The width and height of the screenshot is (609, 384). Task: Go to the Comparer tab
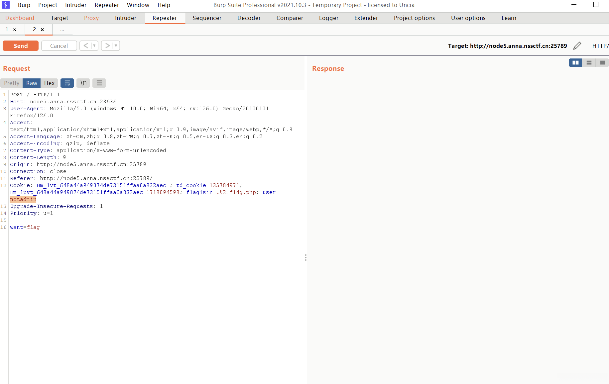pos(290,18)
